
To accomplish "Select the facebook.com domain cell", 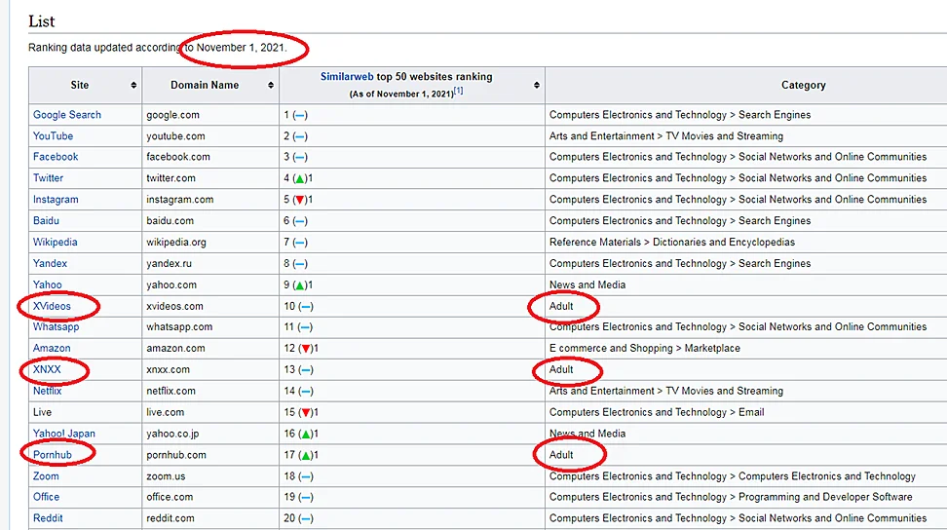I will (210, 156).
